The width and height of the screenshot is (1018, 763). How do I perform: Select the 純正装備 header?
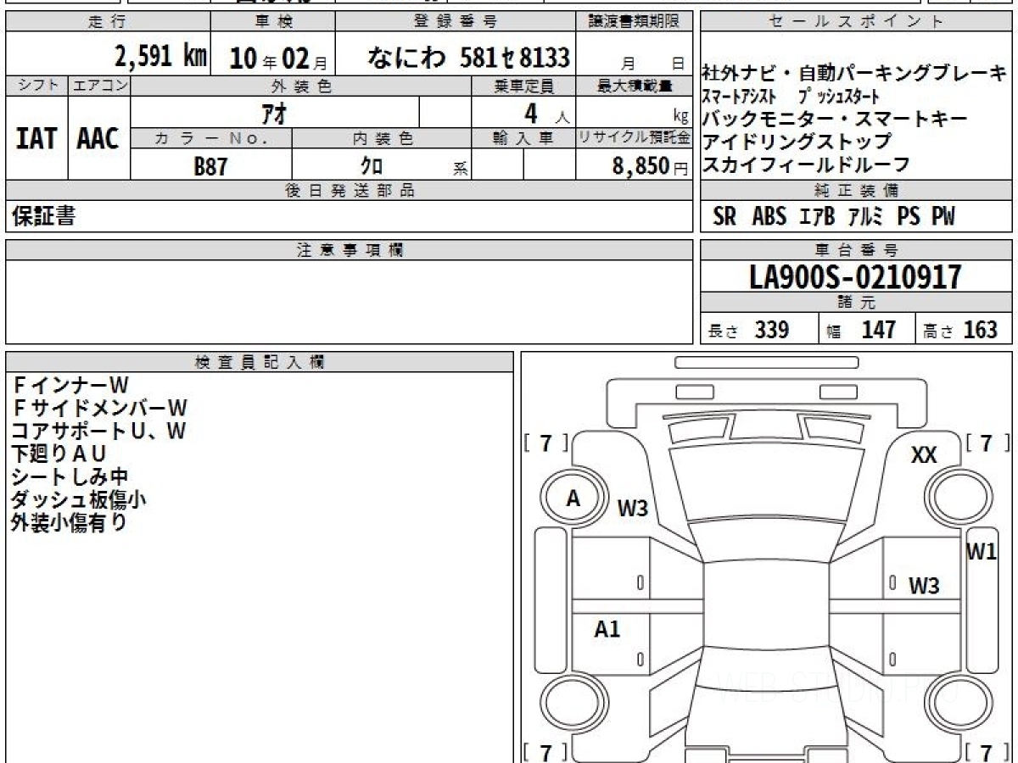[856, 190]
